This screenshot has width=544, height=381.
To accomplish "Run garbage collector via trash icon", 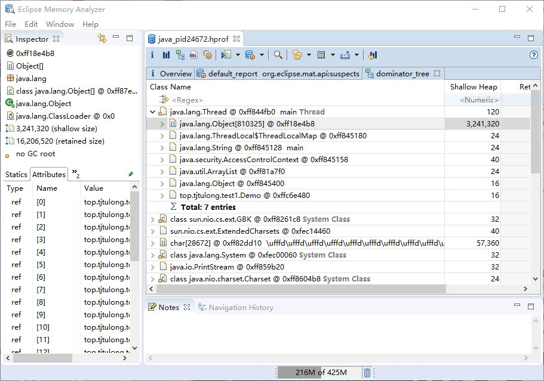I will [367, 373].
